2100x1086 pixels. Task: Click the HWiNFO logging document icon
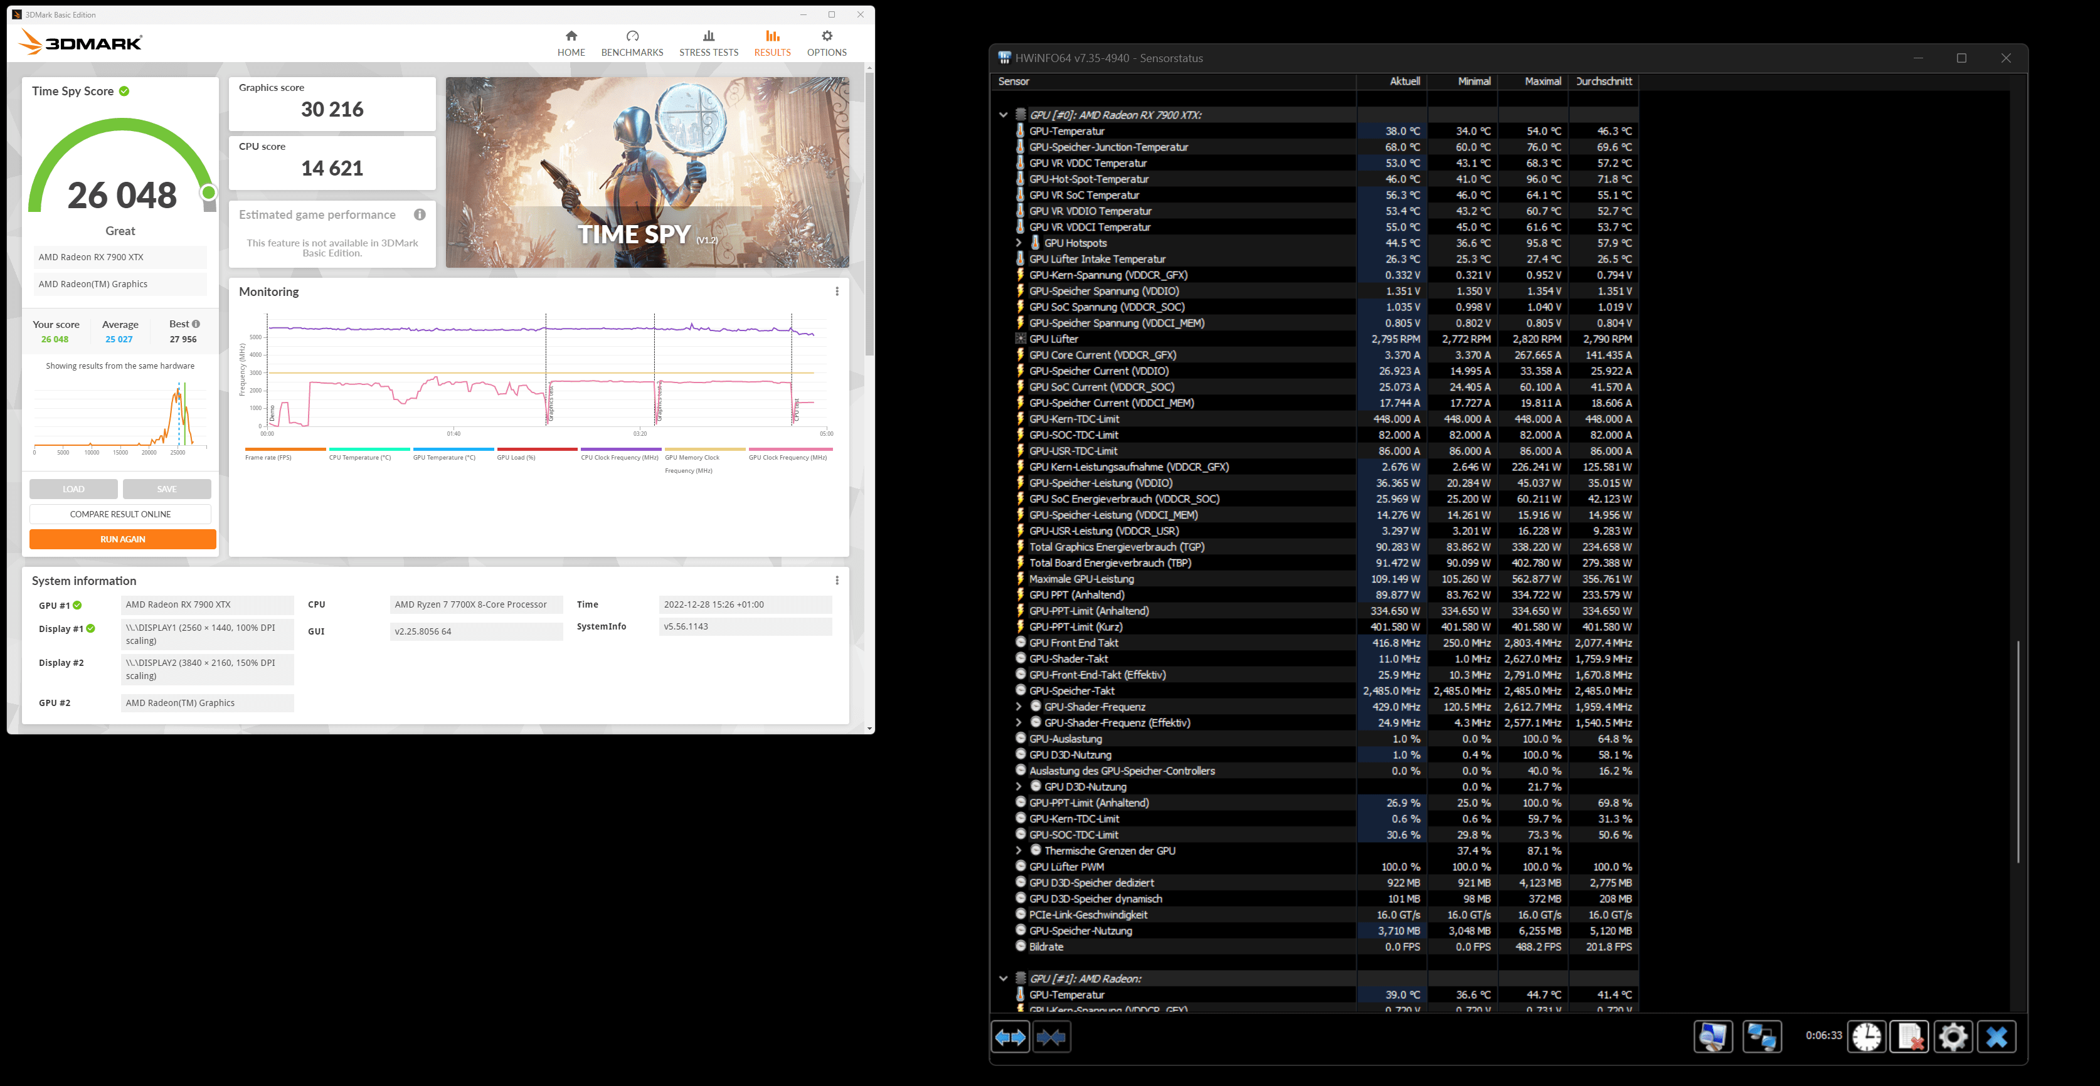click(1910, 1037)
